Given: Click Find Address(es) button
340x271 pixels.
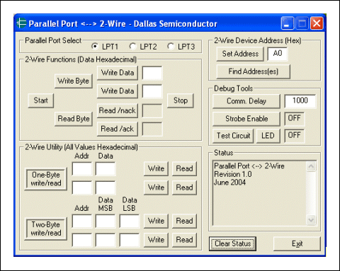Looking at the screenshot, I should coord(254,71).
